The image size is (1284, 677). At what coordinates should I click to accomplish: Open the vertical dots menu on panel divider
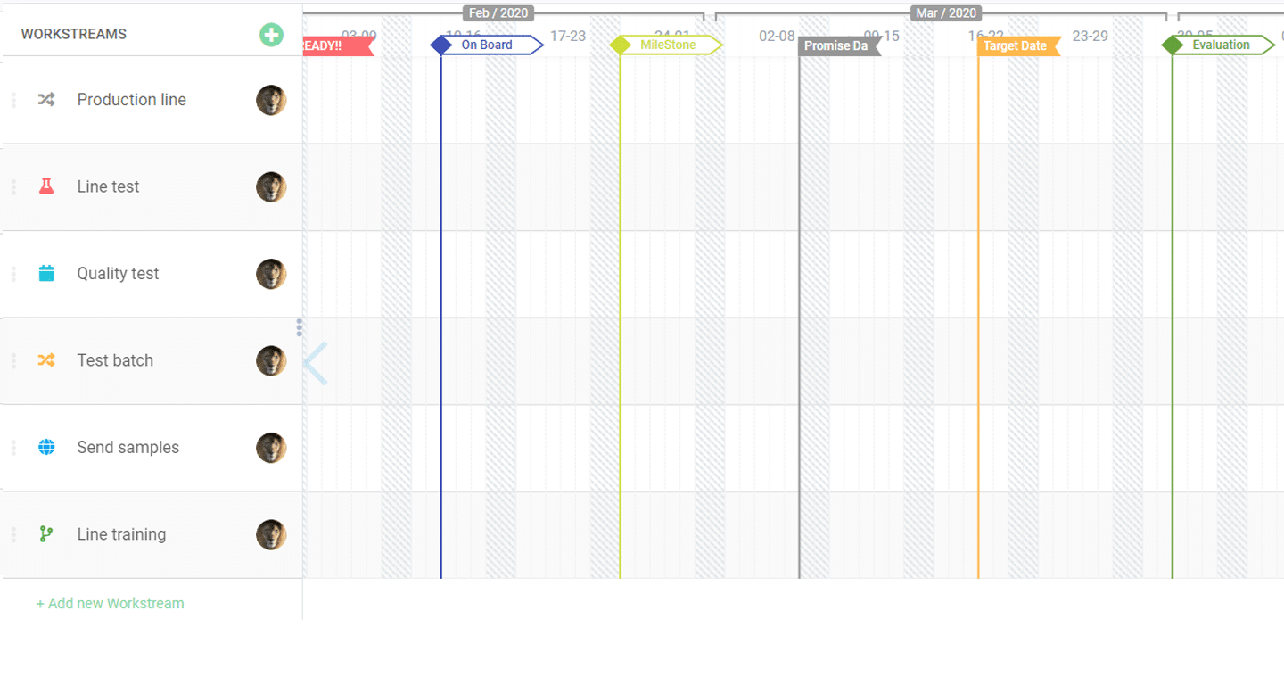[x=300, y=327]
